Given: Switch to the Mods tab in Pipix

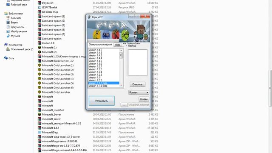Looking at the screenshot, I should (117, 45).
